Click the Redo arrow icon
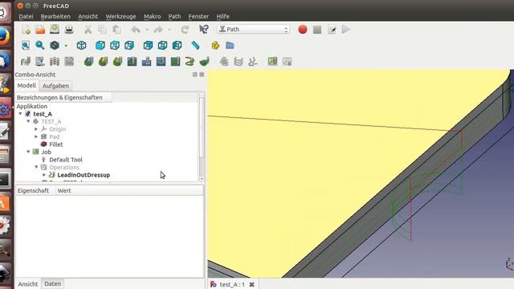Screen dimensions: 514x289 point(158,30)
